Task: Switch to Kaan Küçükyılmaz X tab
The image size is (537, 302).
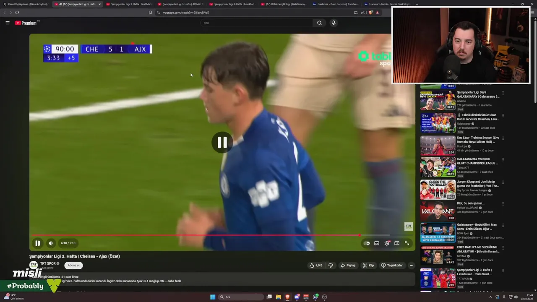Action: coord(25,4)
